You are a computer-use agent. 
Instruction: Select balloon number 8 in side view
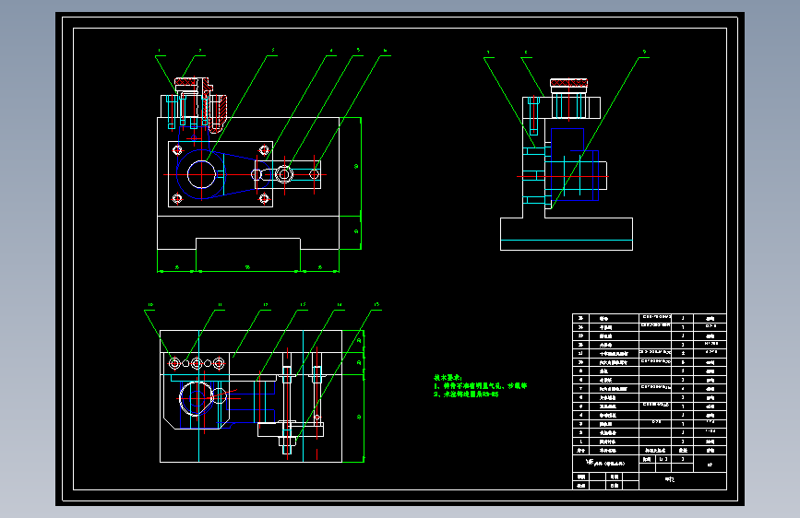tap(526, 53)
